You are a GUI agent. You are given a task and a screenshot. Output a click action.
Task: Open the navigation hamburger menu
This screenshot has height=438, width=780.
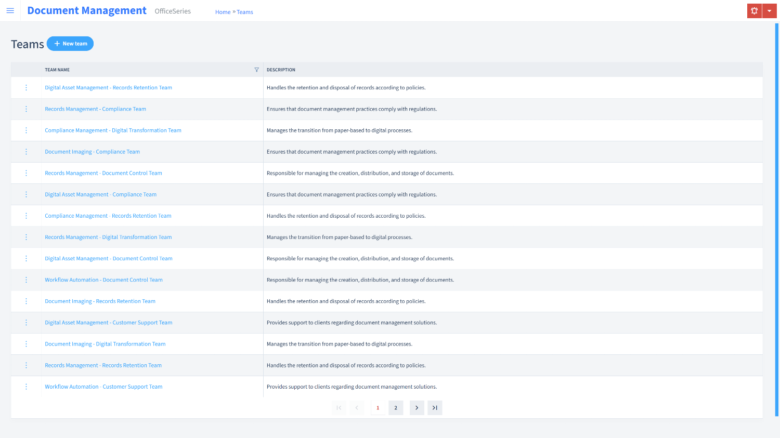point(10,10)
